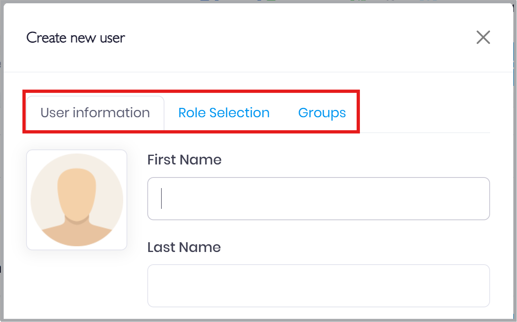Focus the Last Name text box

(x=318, y=286)
